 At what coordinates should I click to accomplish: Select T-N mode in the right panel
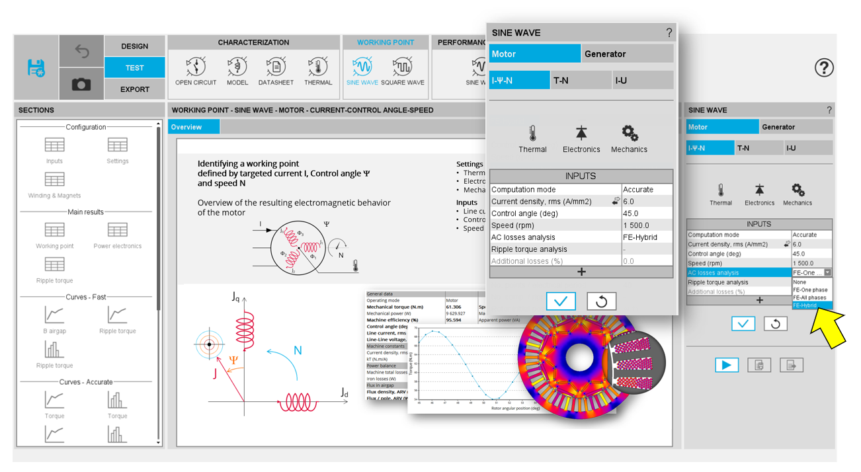[759, 148]
